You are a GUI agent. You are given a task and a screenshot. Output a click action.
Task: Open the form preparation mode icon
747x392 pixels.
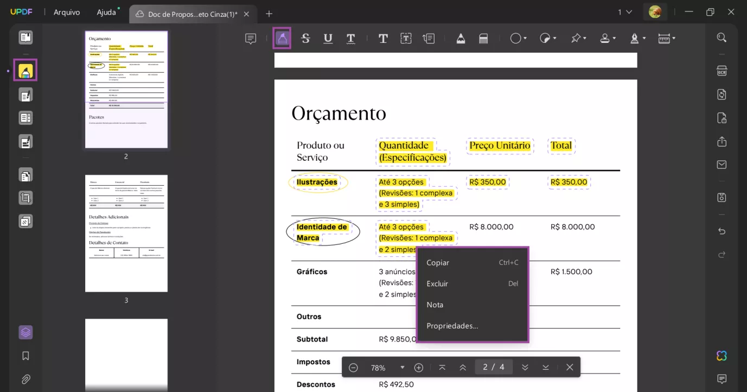[25, 118]
